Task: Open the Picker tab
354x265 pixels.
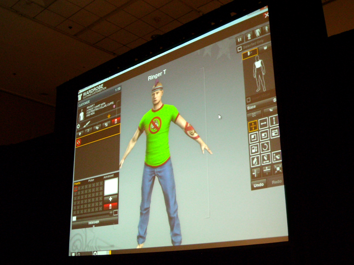Action: (x=91, y=180)
